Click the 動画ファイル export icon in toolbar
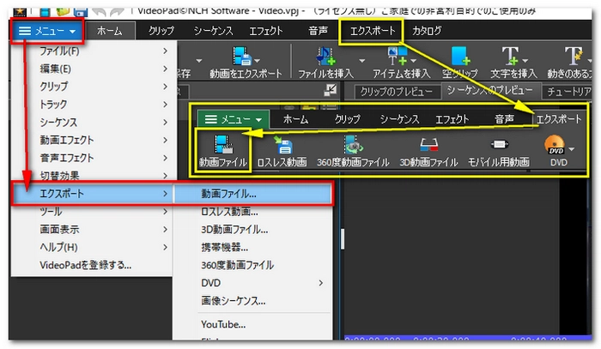Screen dimensions: 601x349 (222, 147)
